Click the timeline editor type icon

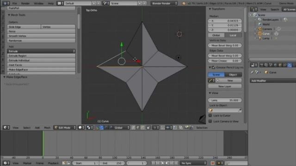point(6,163)
